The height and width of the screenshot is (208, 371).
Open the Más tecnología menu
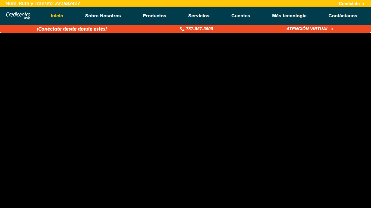coord(289,16)
